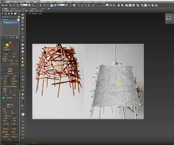Click the Repeat Last button

pyautogui.click(x=10, y=107)
